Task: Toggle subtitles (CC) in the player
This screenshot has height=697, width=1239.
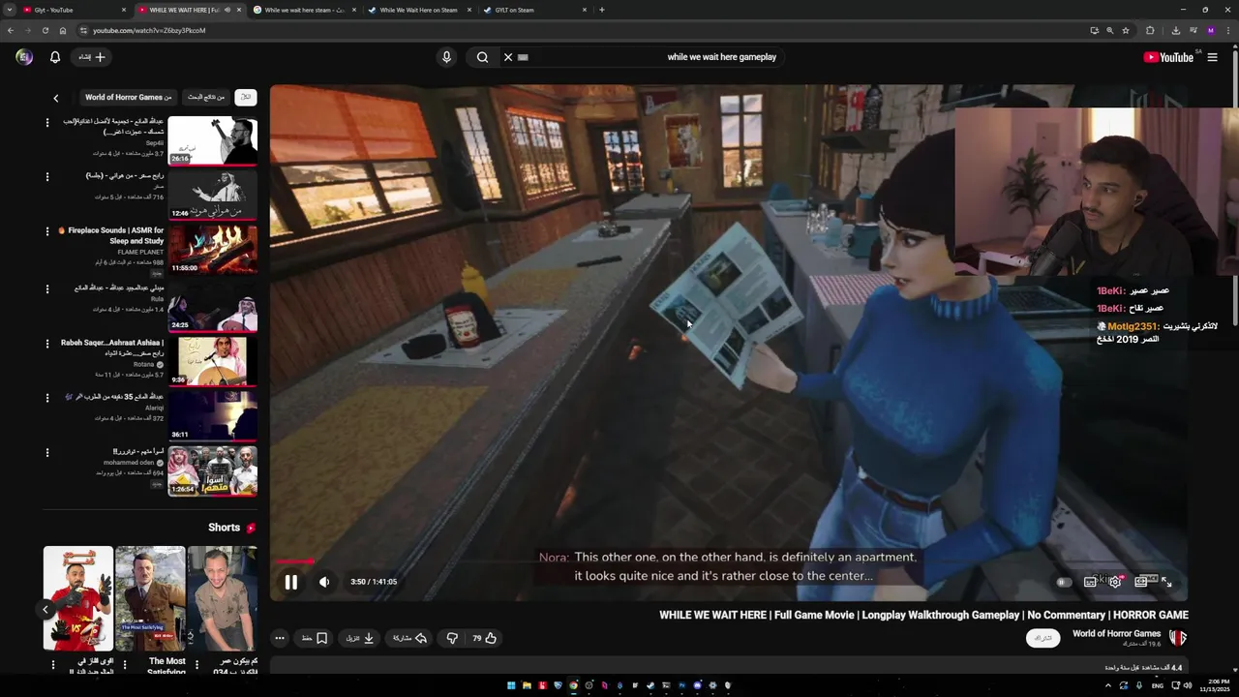Action: pos(1090,582)
